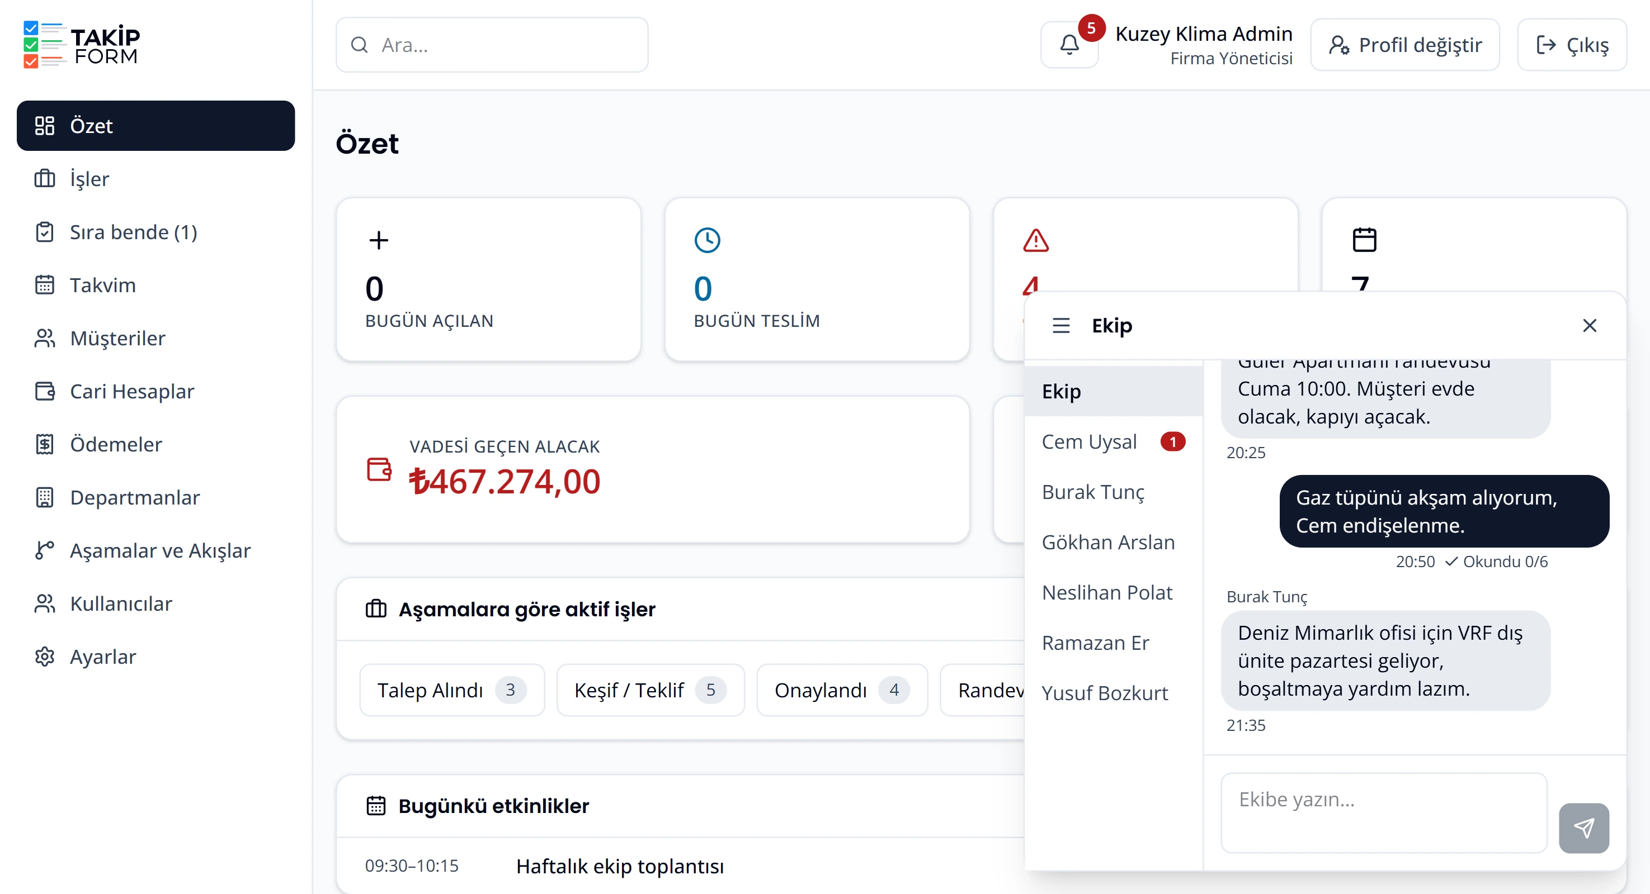The width and height of the screenshot is (1650, 894).
Task: Click the Çıkış logout button
Action: pyautogui.click(x=1572, y=45)
